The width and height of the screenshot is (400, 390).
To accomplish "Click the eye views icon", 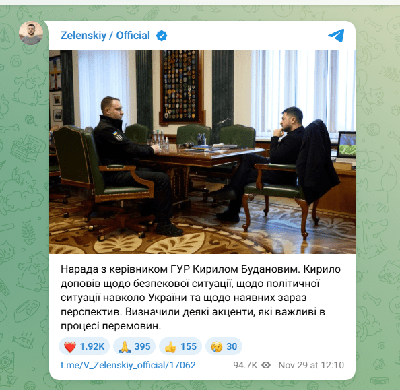I will click(266, 365).
